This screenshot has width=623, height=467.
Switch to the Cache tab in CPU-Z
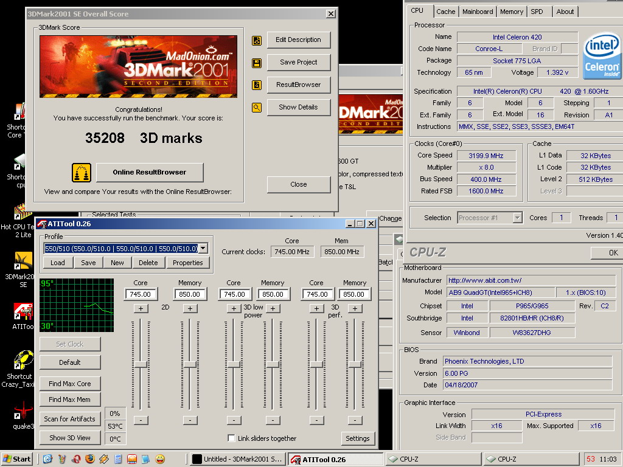(445, 12)
